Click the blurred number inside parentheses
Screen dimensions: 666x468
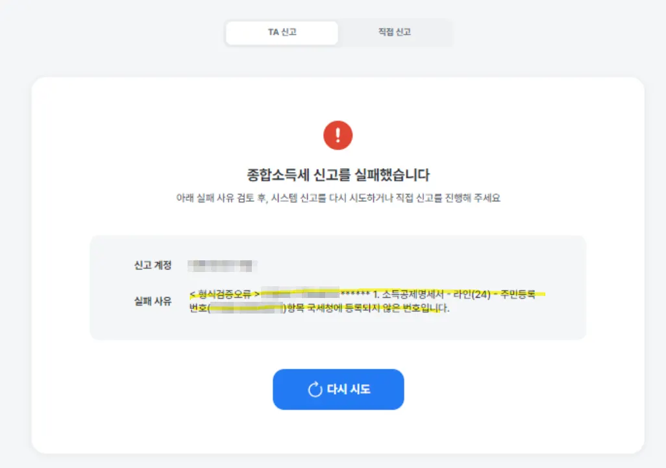click(x=247, y=308)
